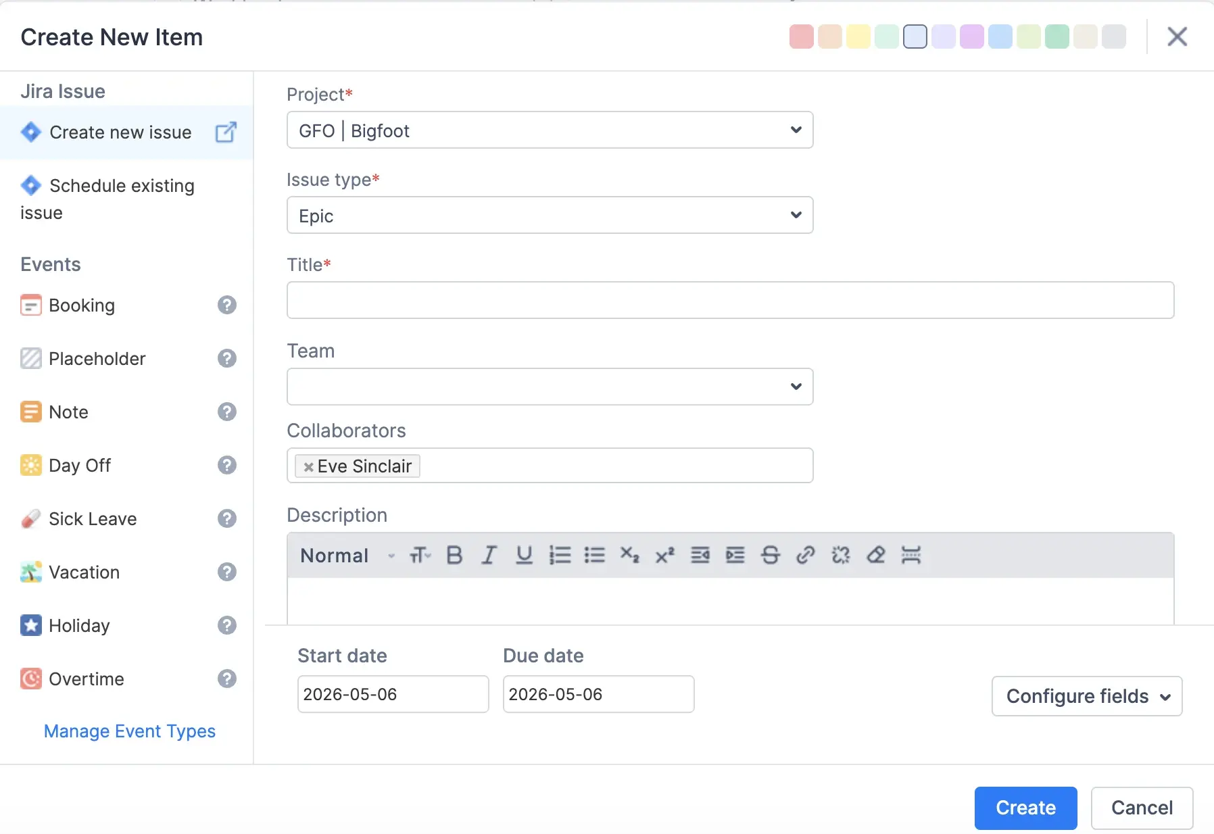The height and width of the screenshot is (834, 1214).
Task: Show help for Overtime event
Action: pyautogui.click(x=227, y=679)
